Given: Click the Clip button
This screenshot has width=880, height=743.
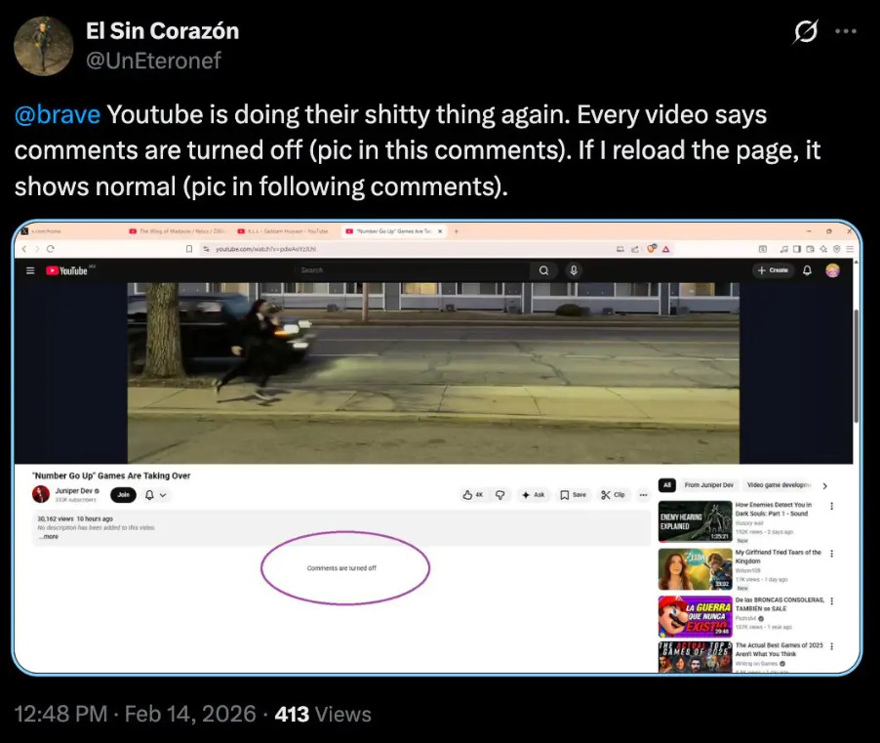Looking at the screenshot, I should (613, 495).
